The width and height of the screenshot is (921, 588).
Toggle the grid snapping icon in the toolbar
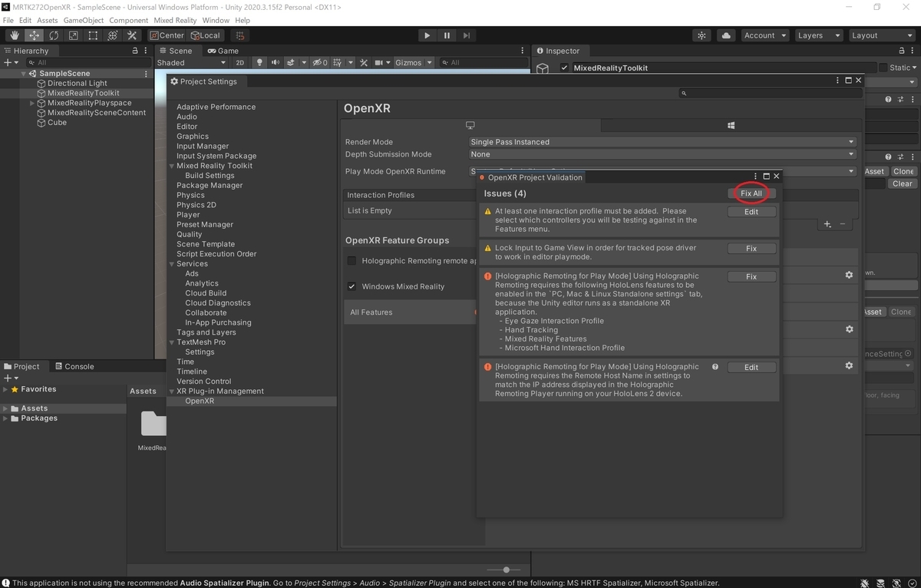point(240,35)
